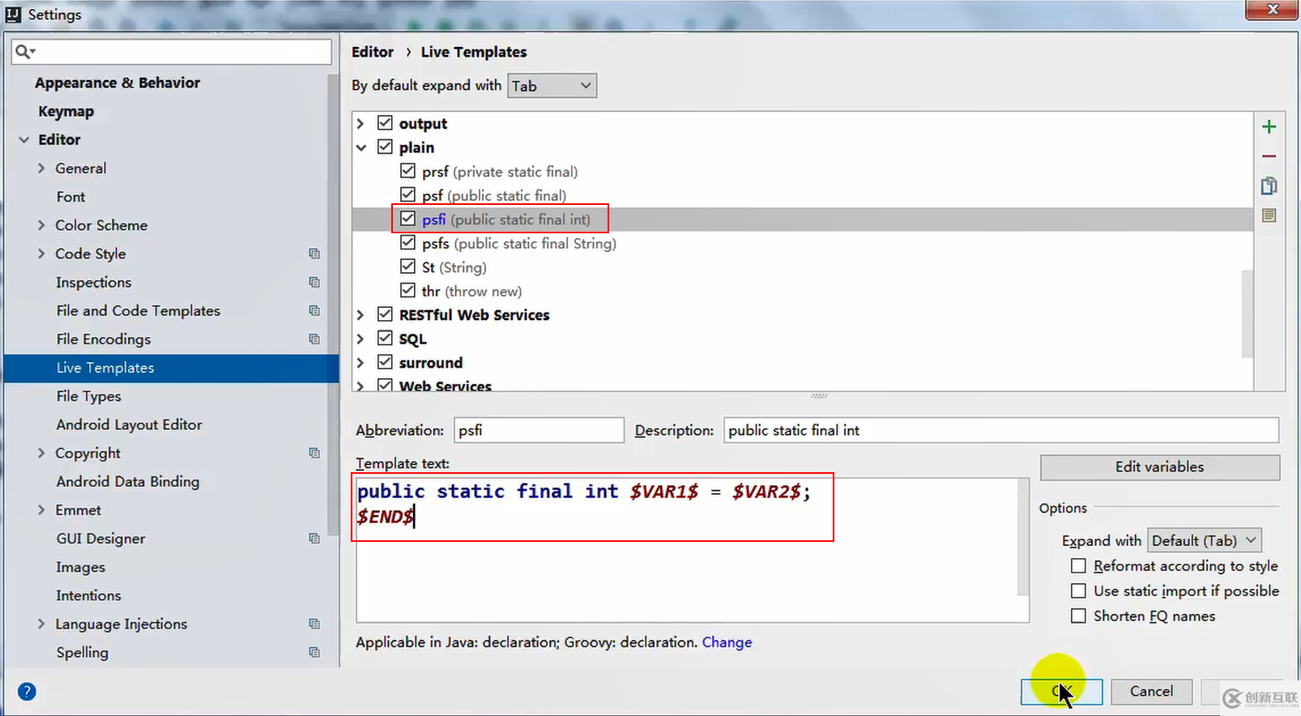Add a new live template with plus icon
Image resolution: width=1301 pixels, height=716 pixels.
pos(1269,126)
